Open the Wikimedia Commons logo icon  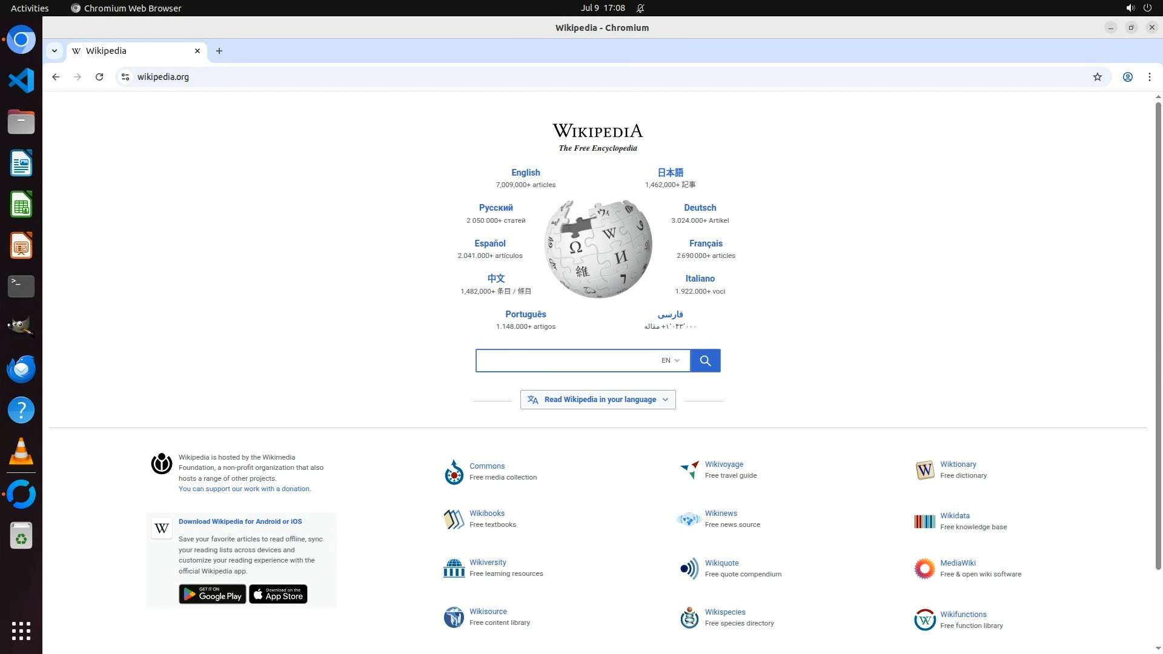pyautogui.click(x=454, y=472)
